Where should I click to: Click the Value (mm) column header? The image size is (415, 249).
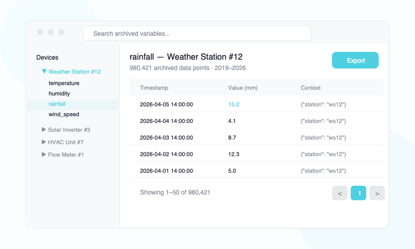[243, 88]
